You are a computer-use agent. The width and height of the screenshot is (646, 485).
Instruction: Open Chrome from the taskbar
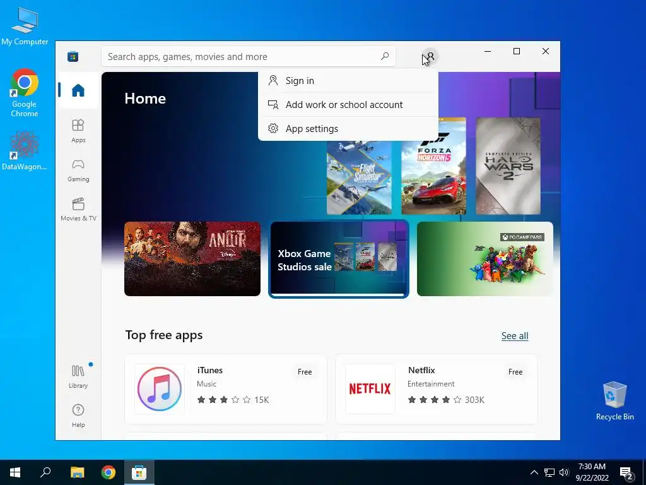point(109,472)
